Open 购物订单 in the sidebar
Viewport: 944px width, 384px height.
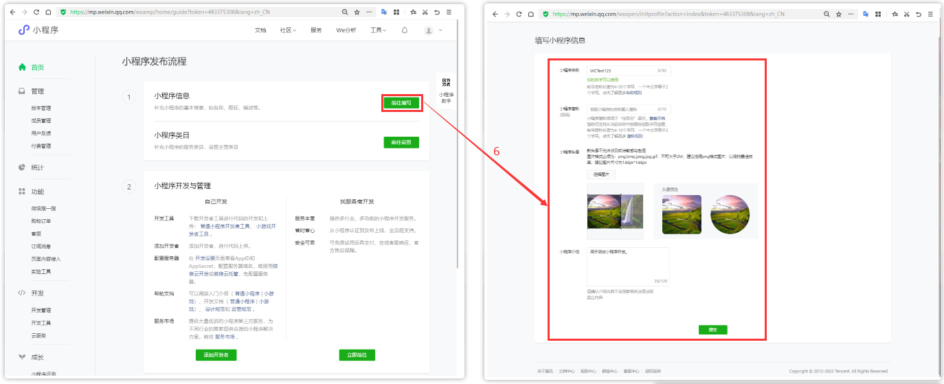pyautogui.click(x=41, y=221)
